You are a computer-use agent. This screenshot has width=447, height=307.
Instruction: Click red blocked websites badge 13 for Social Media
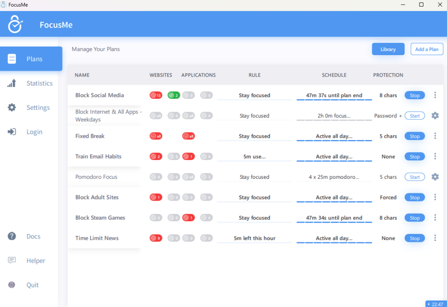[156, 95]
